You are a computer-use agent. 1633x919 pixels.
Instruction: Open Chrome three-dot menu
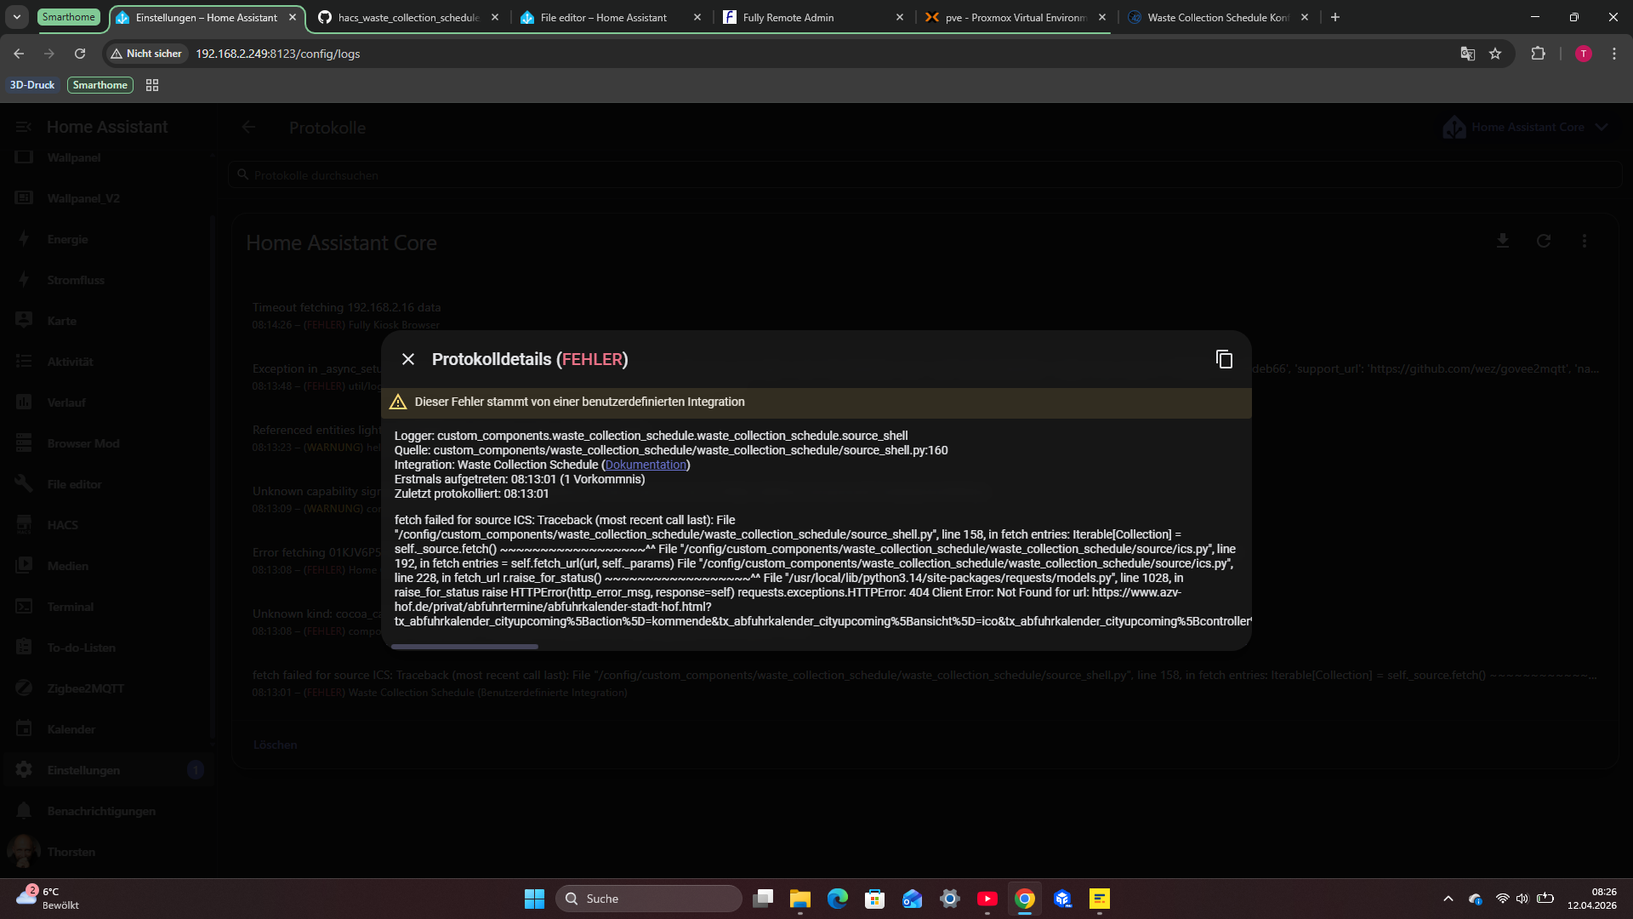(1614, 54)
